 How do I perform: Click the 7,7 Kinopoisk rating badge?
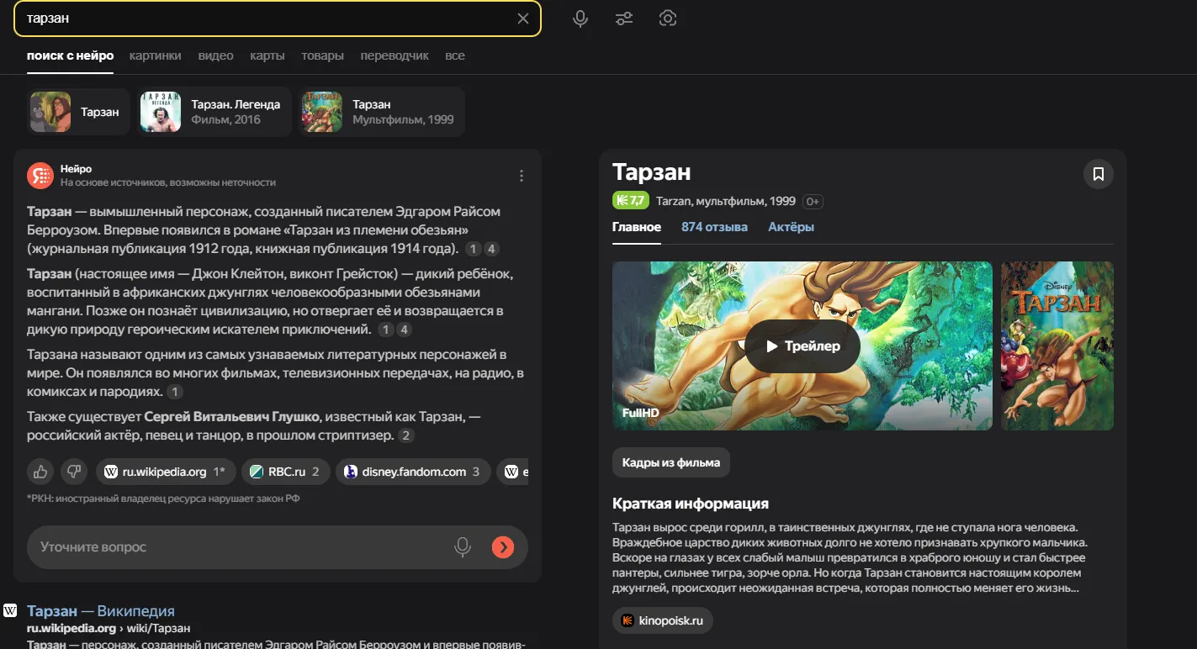pos(630,201)
